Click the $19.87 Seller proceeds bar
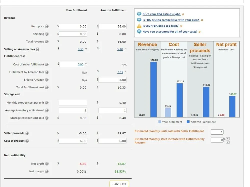 pos(206,102)
